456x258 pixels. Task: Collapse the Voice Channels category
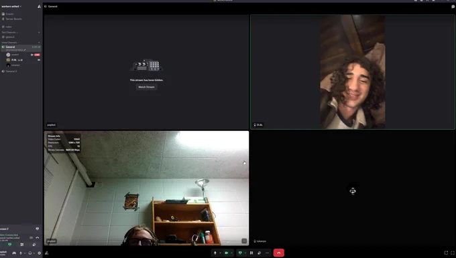point(10,43)
